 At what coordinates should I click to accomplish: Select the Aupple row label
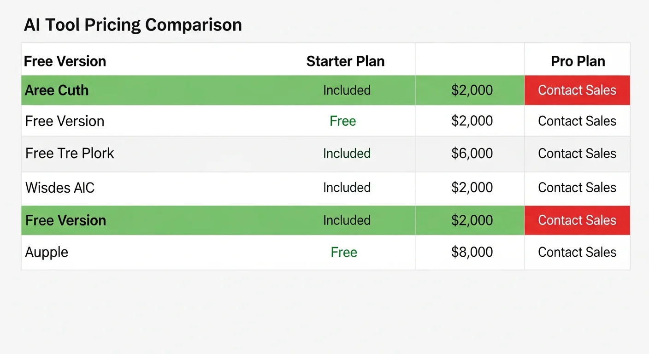pyautogui.click(x=47, y=252)
